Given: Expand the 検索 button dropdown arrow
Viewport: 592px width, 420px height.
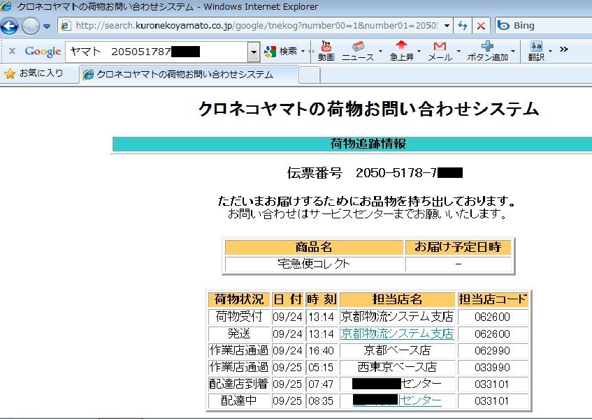Looking at the screenshot, I should click(303, 51).
